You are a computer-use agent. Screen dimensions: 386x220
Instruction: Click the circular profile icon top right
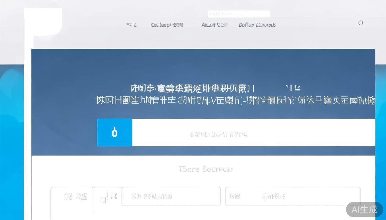point(361,23)
